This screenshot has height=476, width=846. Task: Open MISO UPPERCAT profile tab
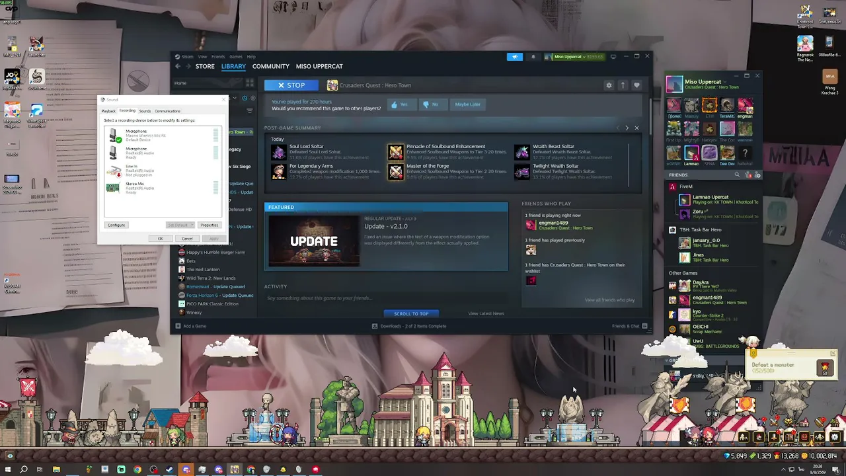click(319, 66)
